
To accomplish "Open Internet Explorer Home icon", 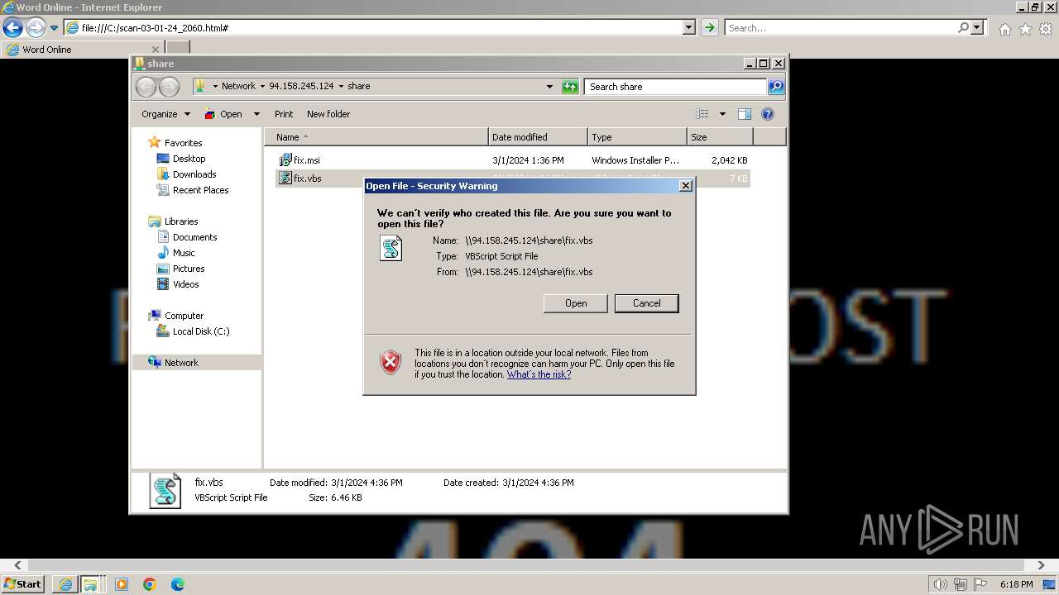I will point(1004,29).
